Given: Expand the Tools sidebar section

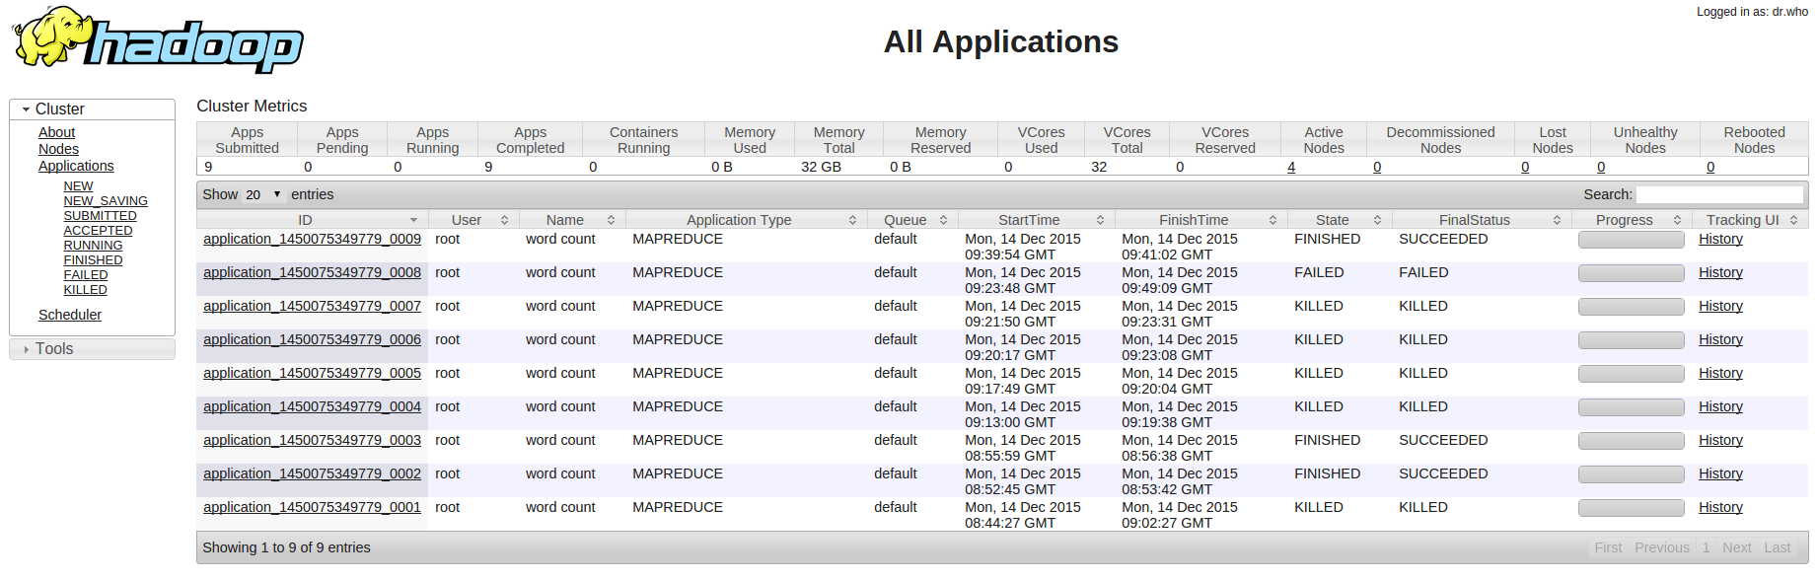Looking at the screenshot, I should coord(27,349).
